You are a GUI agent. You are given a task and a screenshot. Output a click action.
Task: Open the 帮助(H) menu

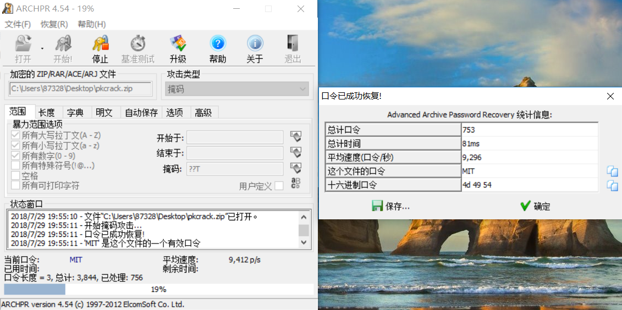coord(92,24)
